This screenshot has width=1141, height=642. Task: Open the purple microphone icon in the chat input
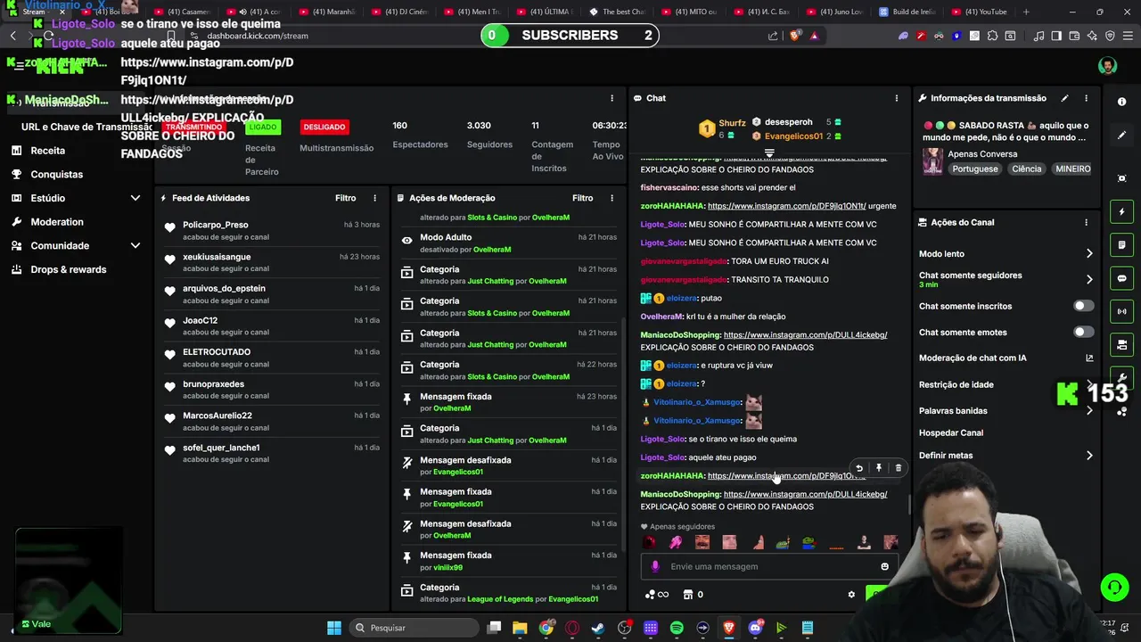click(x=655, y=566)
